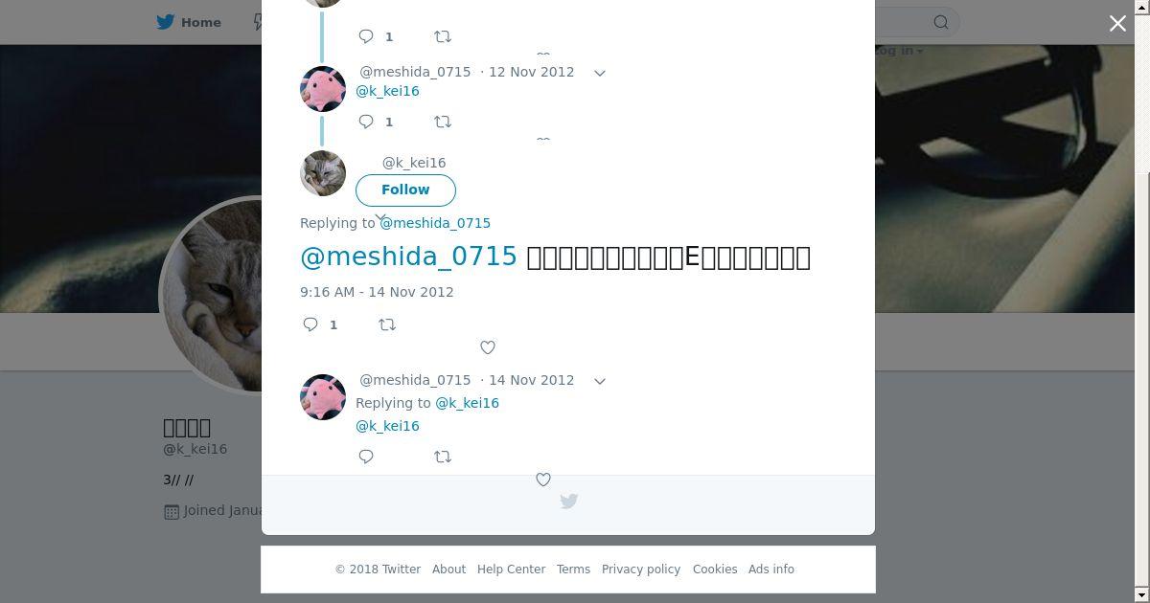Retweet the main 14 Nov 2012 tweet
The height and width of the screenshot is (603, 1150).
click(387, 324)
